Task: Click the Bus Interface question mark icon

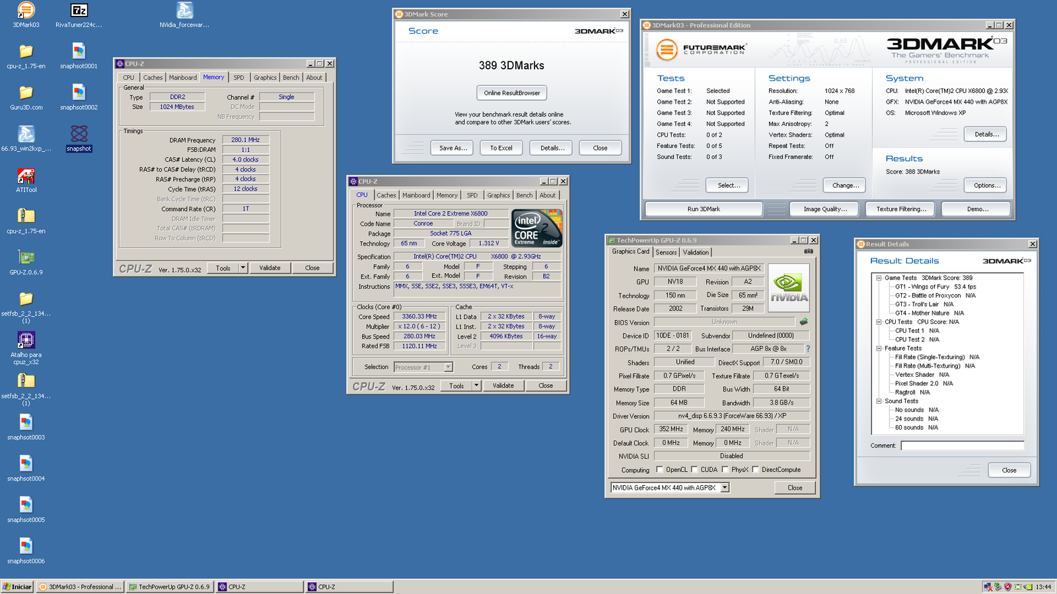Action: click(807, 348)
